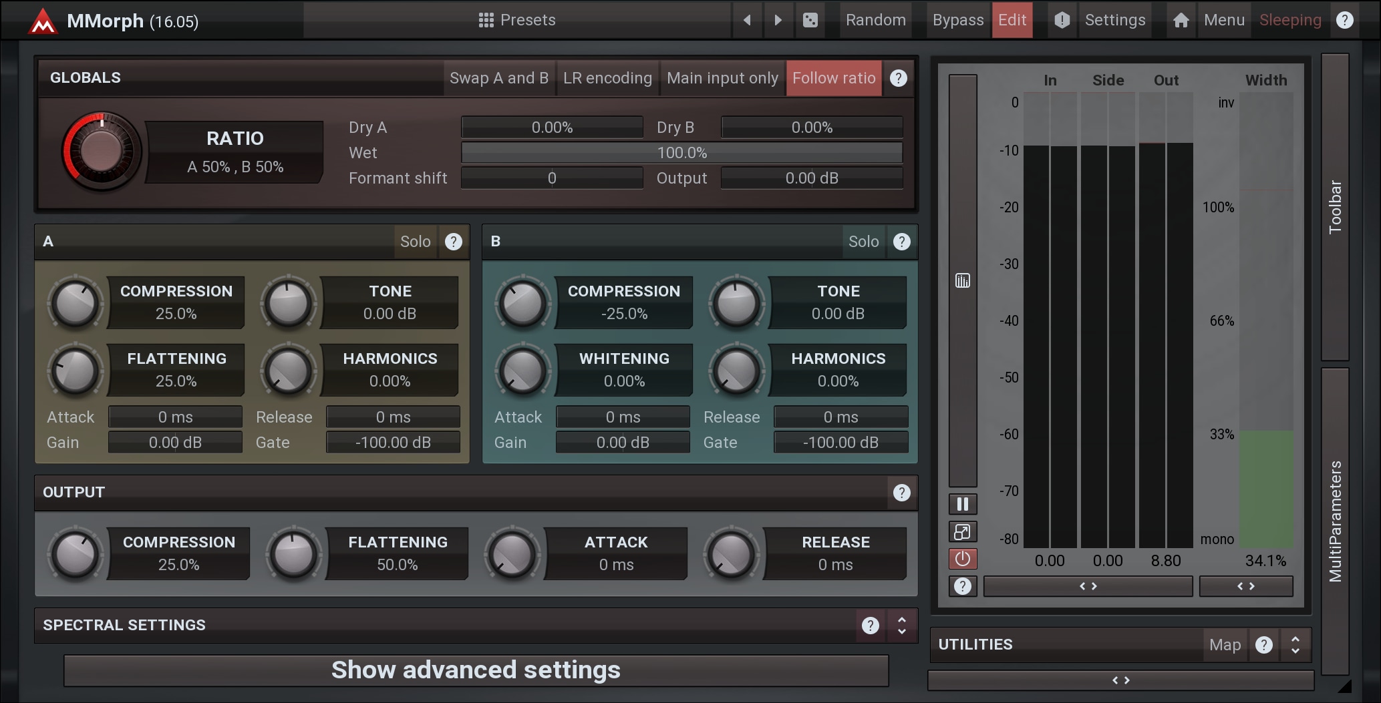The width and height of the screenshot is (1381, 703).
Task: Expand the Utilities panel
Action: click(1295, 645)
